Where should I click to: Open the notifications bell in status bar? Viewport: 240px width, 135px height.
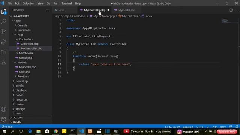coord(237,127)
